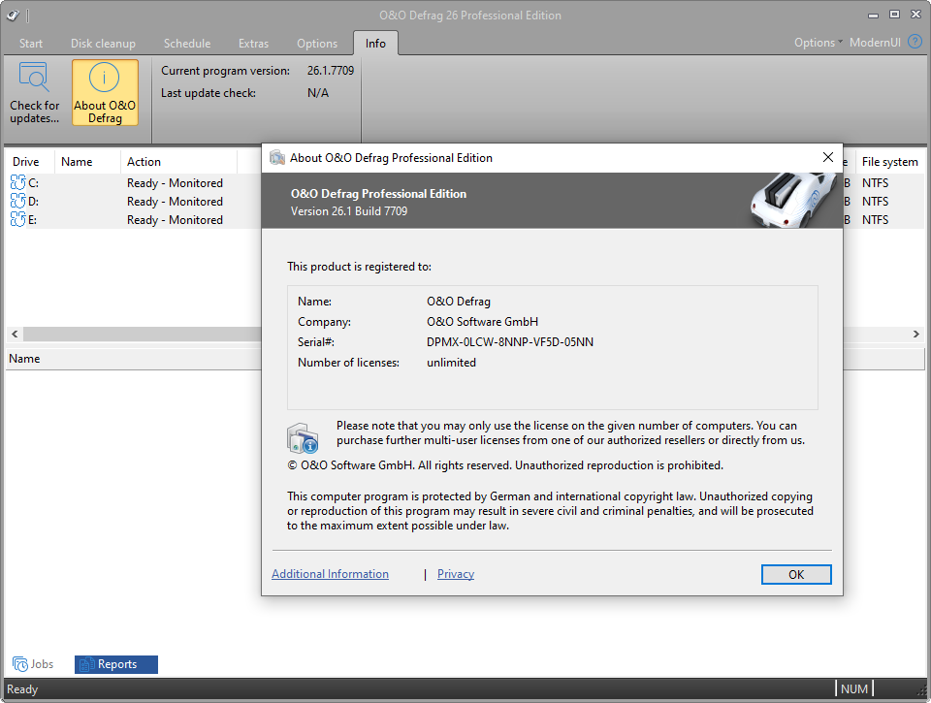931x703 pixels.
Task: Minimize the O&O Defrag window
Action: [873, 15]
